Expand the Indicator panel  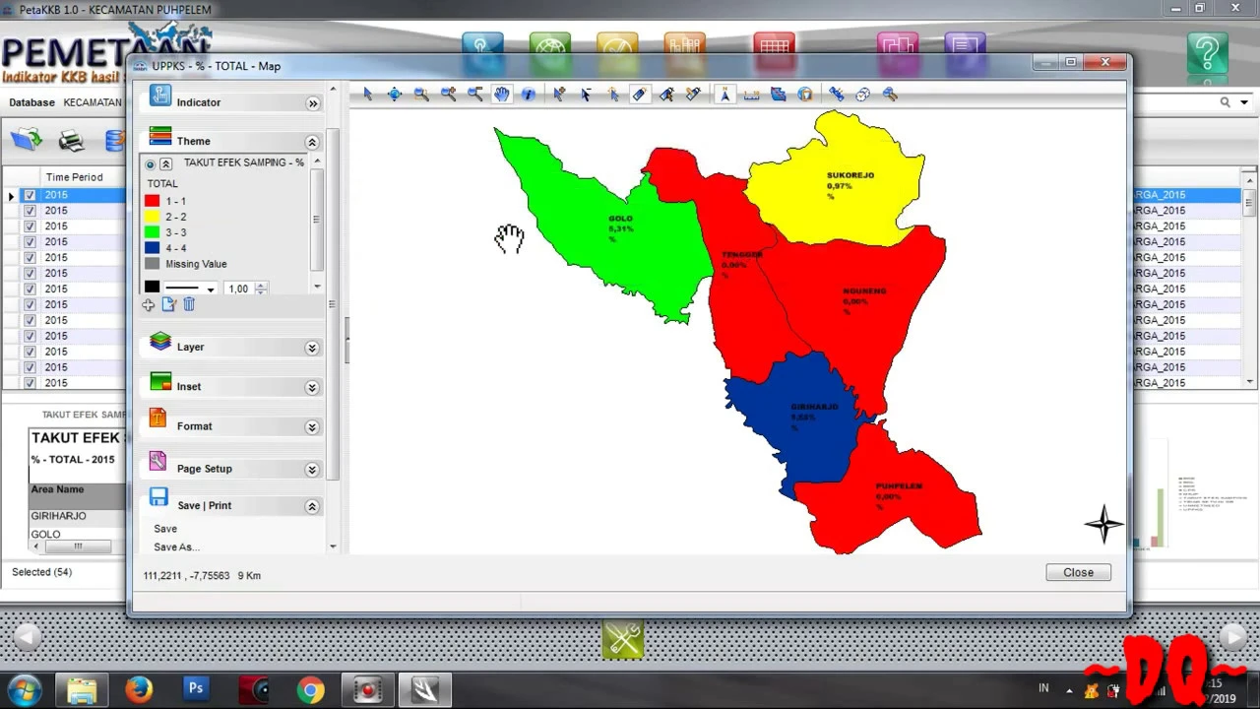point(313,103)
